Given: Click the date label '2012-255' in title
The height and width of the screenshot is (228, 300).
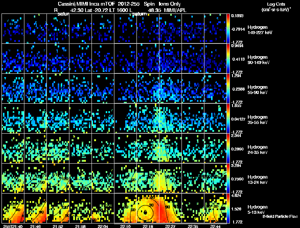Looking at the screenshot, I should pyautogui.click(x=129, y=4).
